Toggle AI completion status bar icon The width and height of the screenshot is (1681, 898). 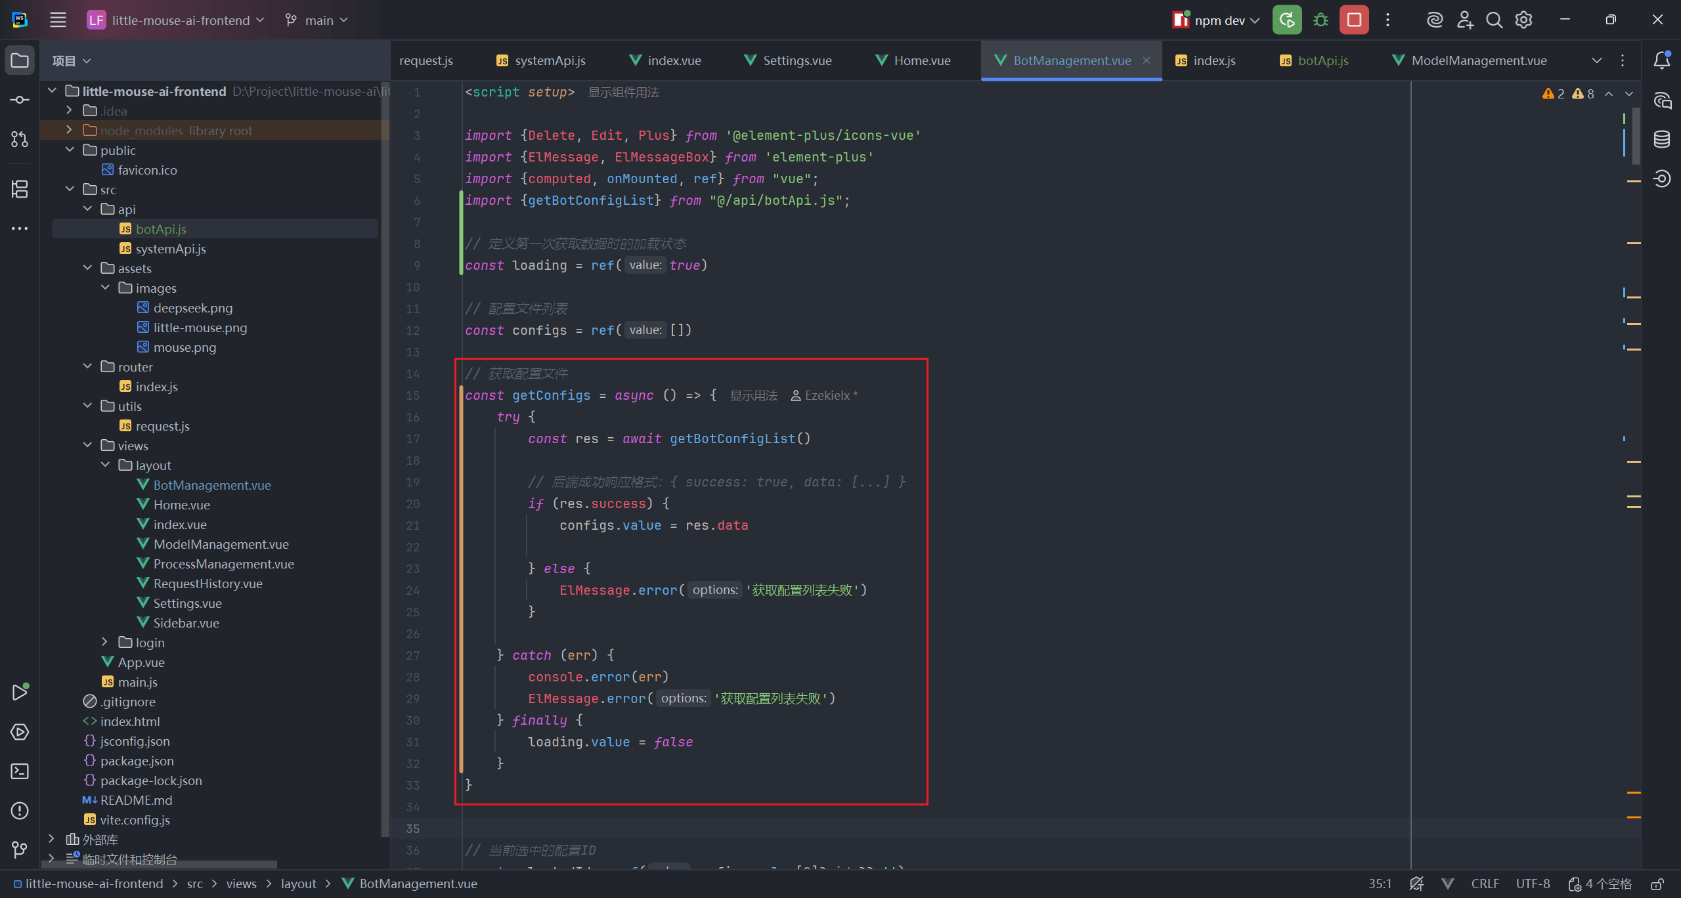click(1416, 884)
